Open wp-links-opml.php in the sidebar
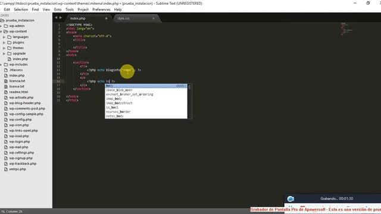The width and height of the screenshot is (381, 214). click(x=23, y=131)
